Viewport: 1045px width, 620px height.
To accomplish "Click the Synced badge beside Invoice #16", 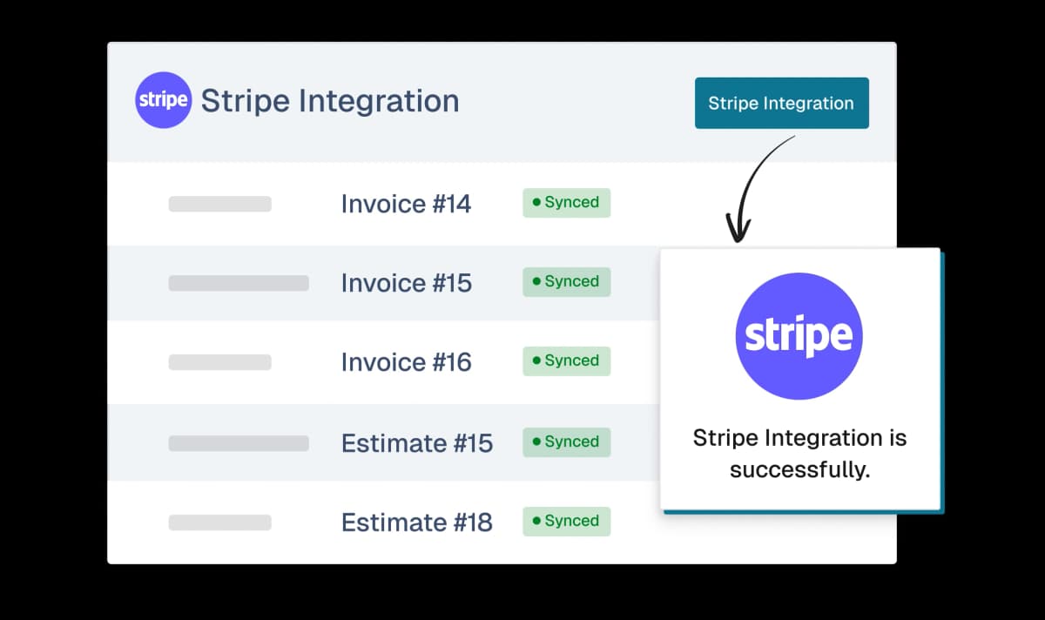I will [x=566, y=361].
